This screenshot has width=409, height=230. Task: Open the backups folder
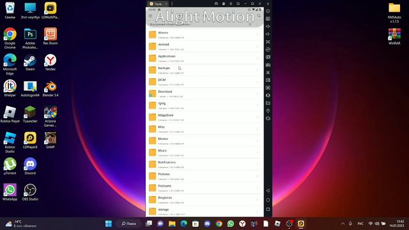pos(204,70)
